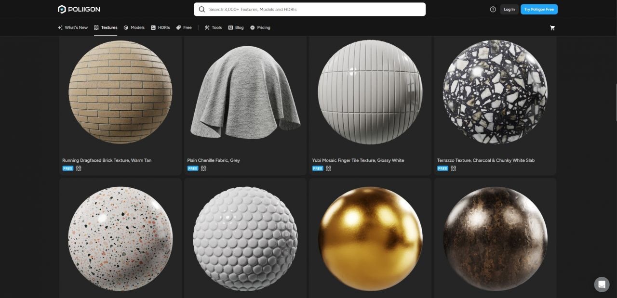This screenshot has width=617, height=298.
Task: Open the chat support bubble icon
Action: 602,285
